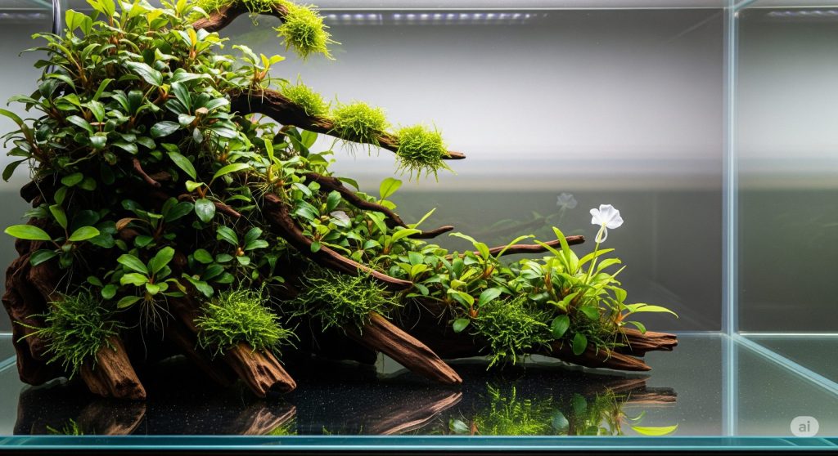Select the overhead light strip reflection
This screenshot has height=456, width=838.
click(426, 16)
